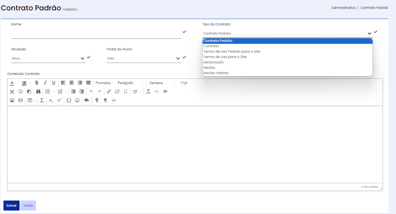Insert a video media element

(x=20, y=100)
